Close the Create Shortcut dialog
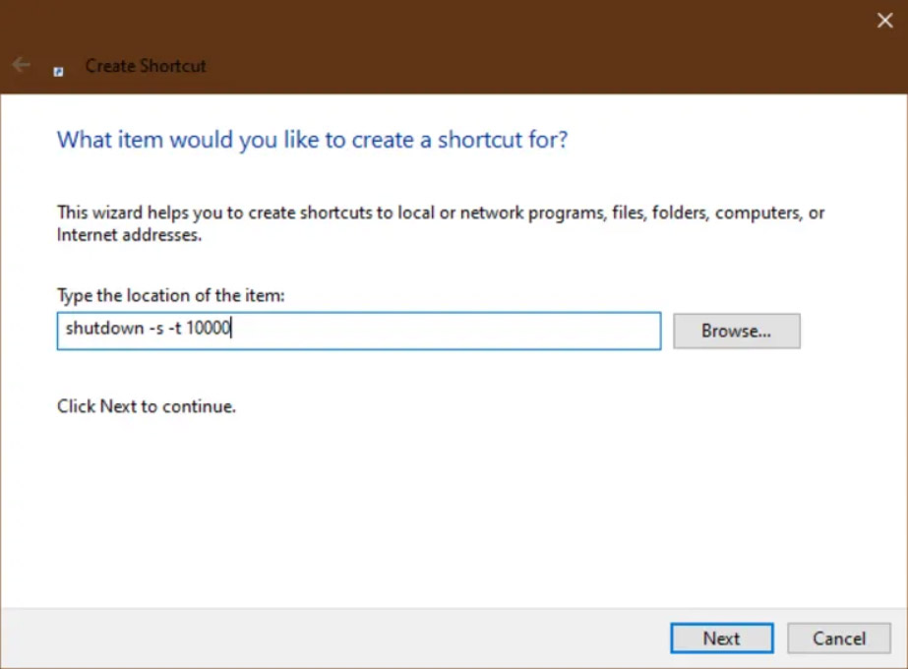908x669 pixels. coord(884,21)
